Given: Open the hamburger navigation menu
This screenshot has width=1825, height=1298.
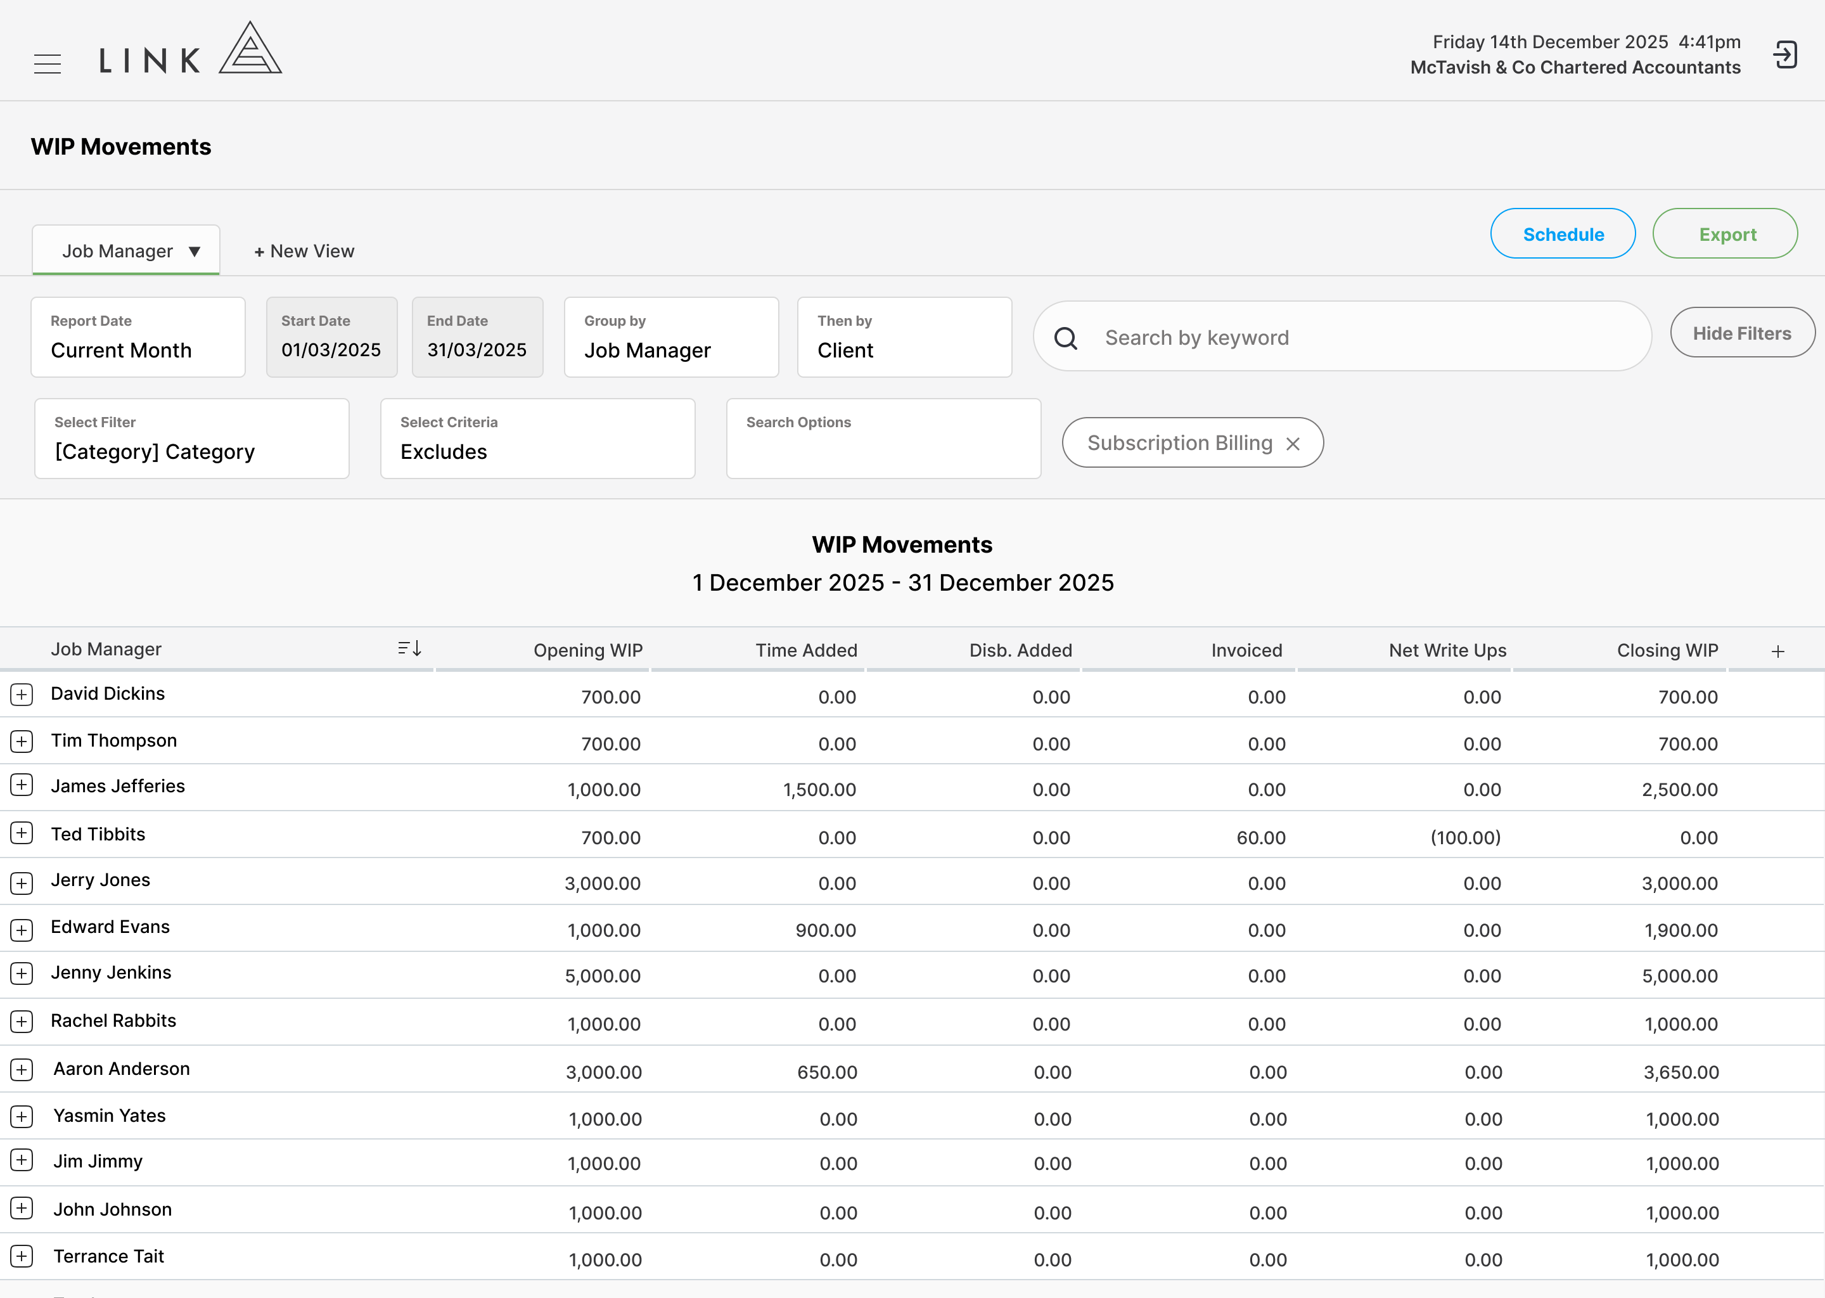Looking at the screenshot, I should 48,63.
